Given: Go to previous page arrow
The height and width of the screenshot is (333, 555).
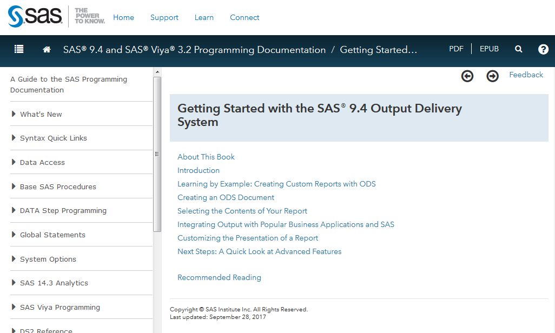Looking at the screenshot, I should pos(467,76).
